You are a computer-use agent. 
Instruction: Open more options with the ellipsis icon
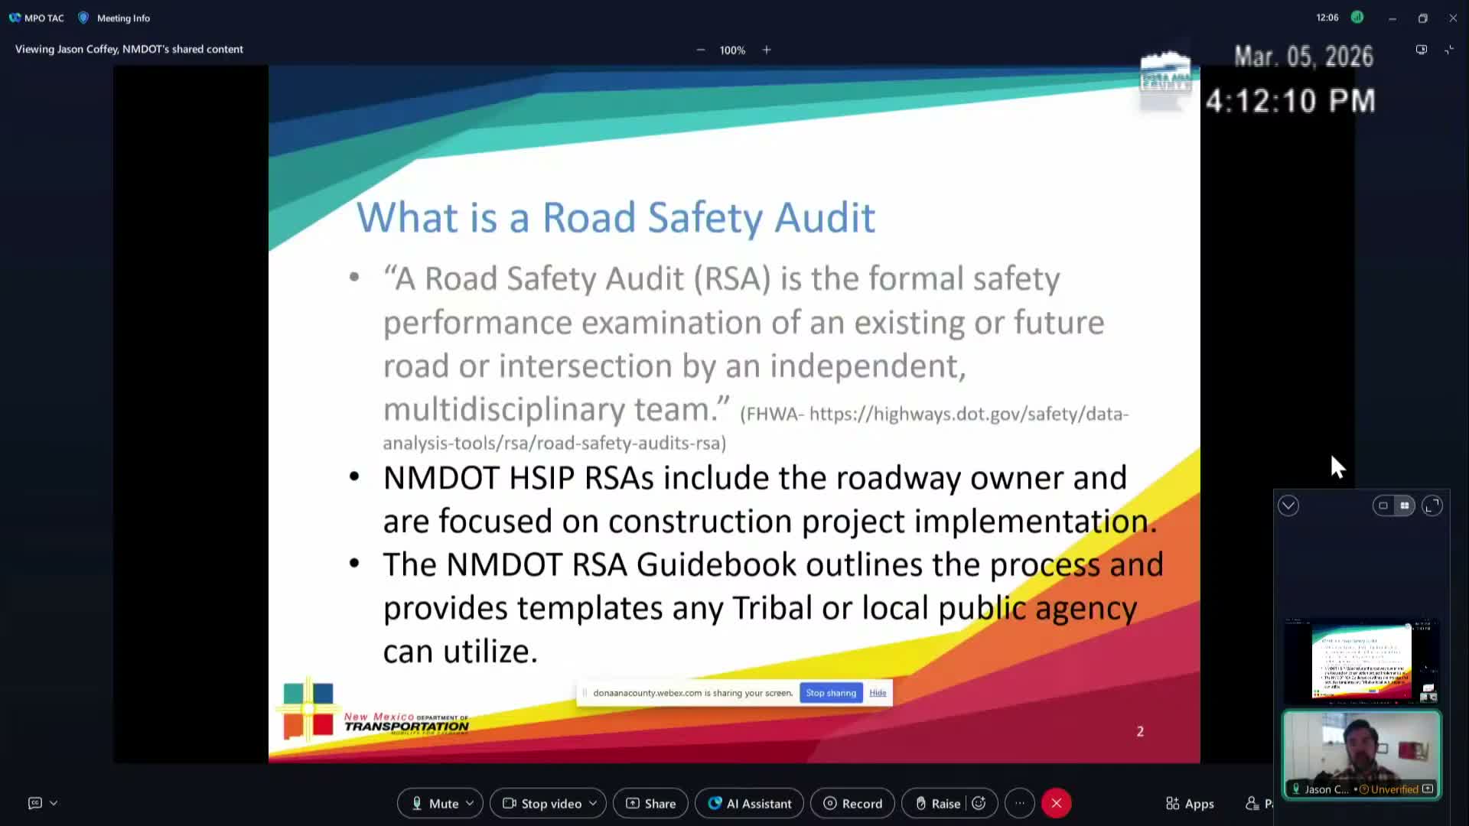1020,803
